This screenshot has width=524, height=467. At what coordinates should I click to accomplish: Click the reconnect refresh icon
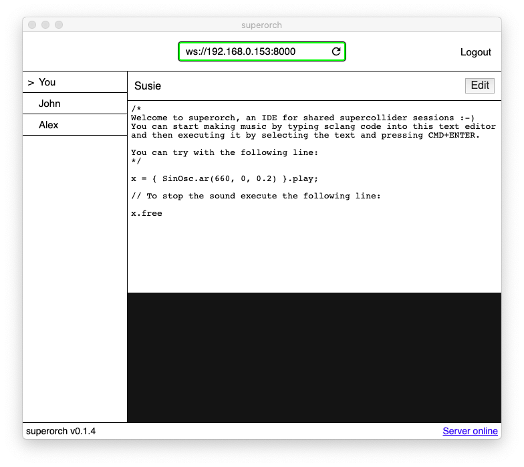(336, 51)
